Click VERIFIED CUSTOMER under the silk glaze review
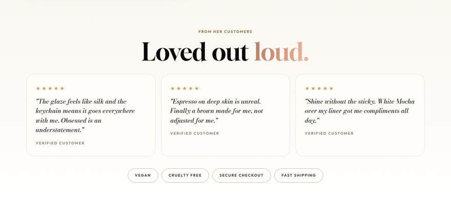This screenshot has height=211, width=451. click(60, 143)
